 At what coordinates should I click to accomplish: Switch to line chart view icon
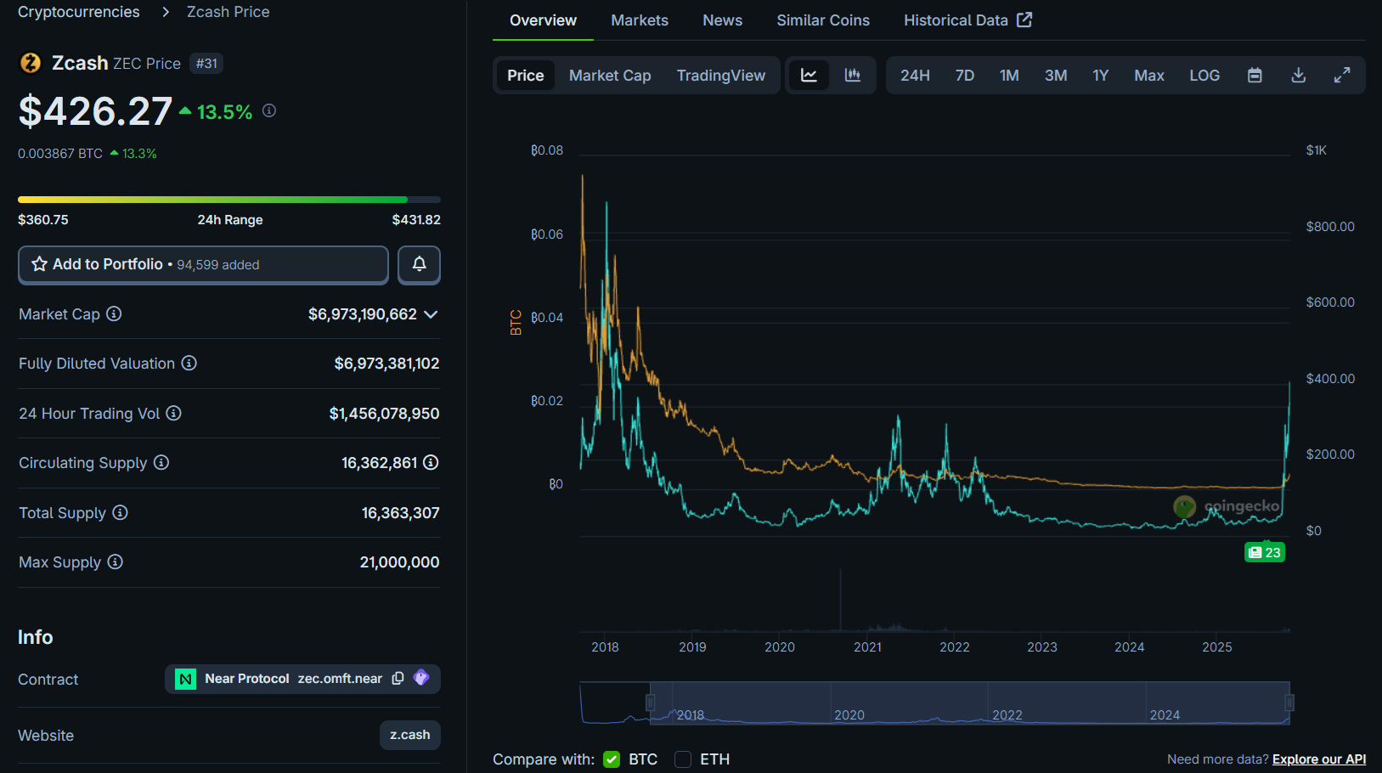point(809,76)
